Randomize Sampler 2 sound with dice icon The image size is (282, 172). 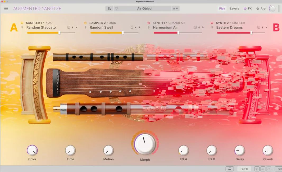[132, 27]
